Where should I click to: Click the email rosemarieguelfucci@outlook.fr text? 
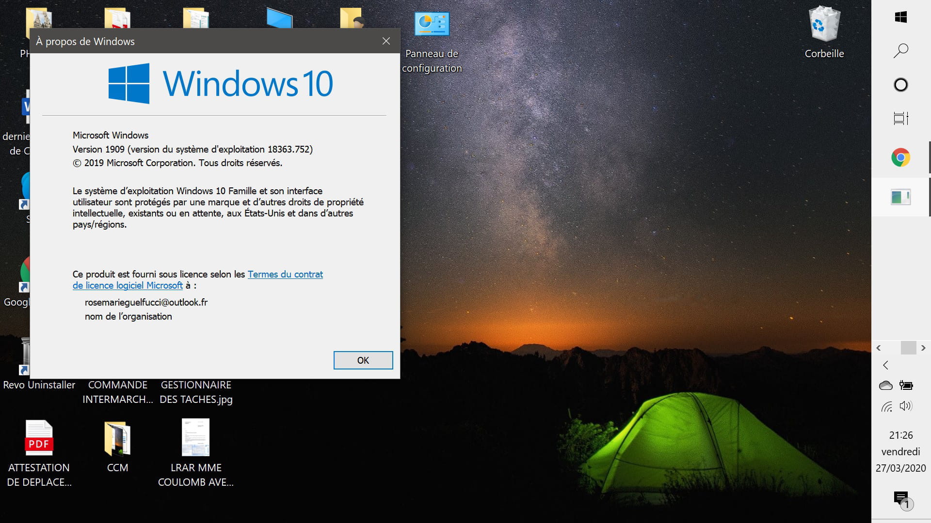coord(146,302)
